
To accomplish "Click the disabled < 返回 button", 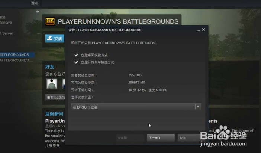I will click(130, 138).
